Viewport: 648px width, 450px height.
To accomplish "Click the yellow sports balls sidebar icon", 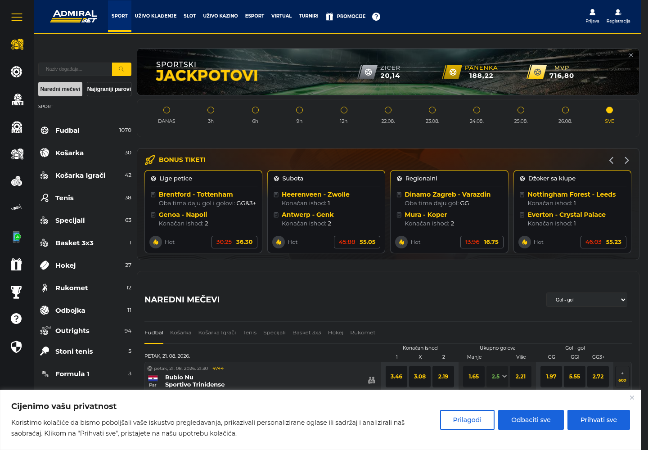I will pyautogui.click(x=17, y=44).
